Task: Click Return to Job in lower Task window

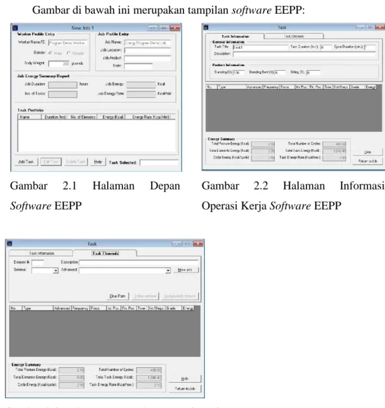Action: click(185, 389)
